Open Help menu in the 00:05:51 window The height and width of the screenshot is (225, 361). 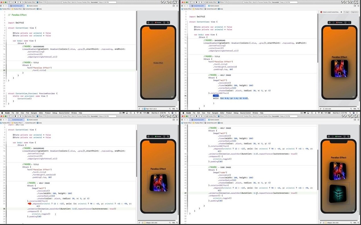coord(261,113)
